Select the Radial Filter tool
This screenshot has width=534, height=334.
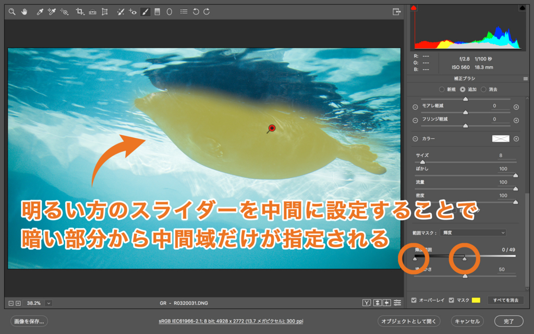[x=169, y=12]
